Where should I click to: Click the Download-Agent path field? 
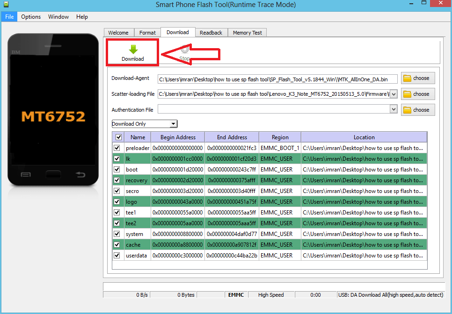click(x=277, y=79)
